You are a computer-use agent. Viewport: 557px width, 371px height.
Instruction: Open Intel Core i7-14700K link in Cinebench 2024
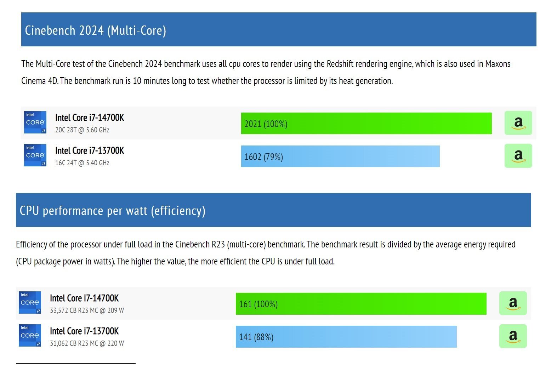point(90,118)
